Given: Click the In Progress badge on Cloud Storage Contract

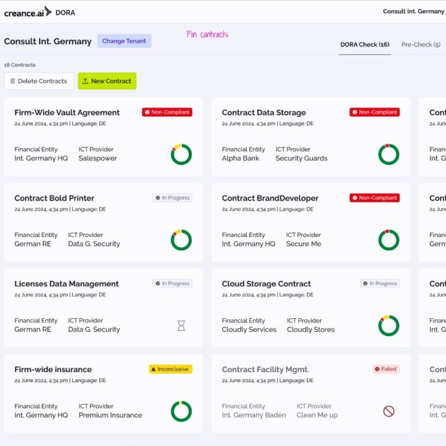Looking at the screenshot, I should click(380, 283).
